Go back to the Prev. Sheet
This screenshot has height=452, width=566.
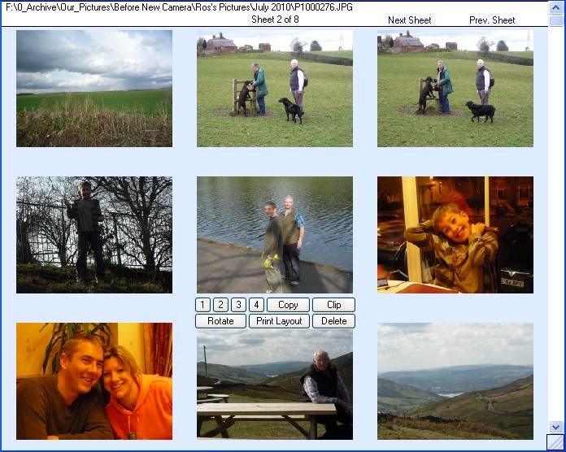pyautogui.click(x=492, y=20)
